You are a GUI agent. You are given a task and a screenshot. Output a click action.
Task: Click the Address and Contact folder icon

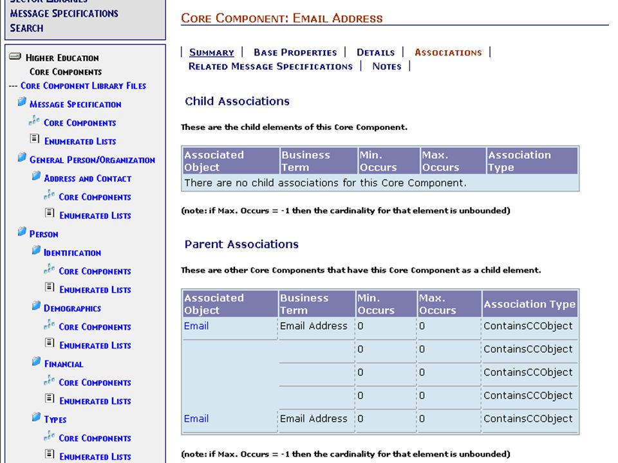click(x=36, y=176)
